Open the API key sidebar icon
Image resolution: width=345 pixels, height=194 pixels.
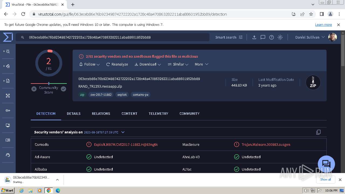tap(8, 110)
